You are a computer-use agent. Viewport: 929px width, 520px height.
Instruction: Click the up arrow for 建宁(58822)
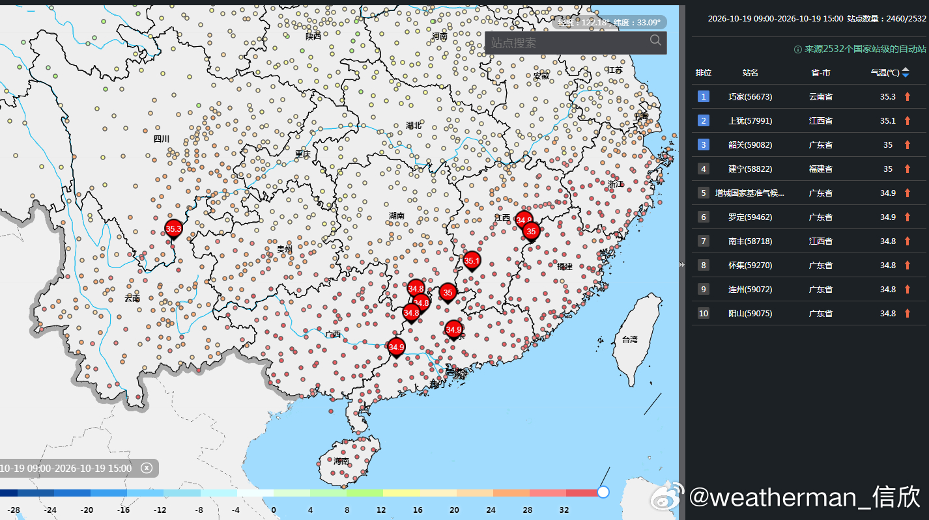[907, 169]
